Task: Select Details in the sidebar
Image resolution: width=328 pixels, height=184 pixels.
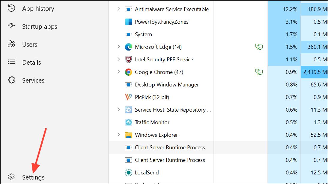Action: (x=31, y=62)
